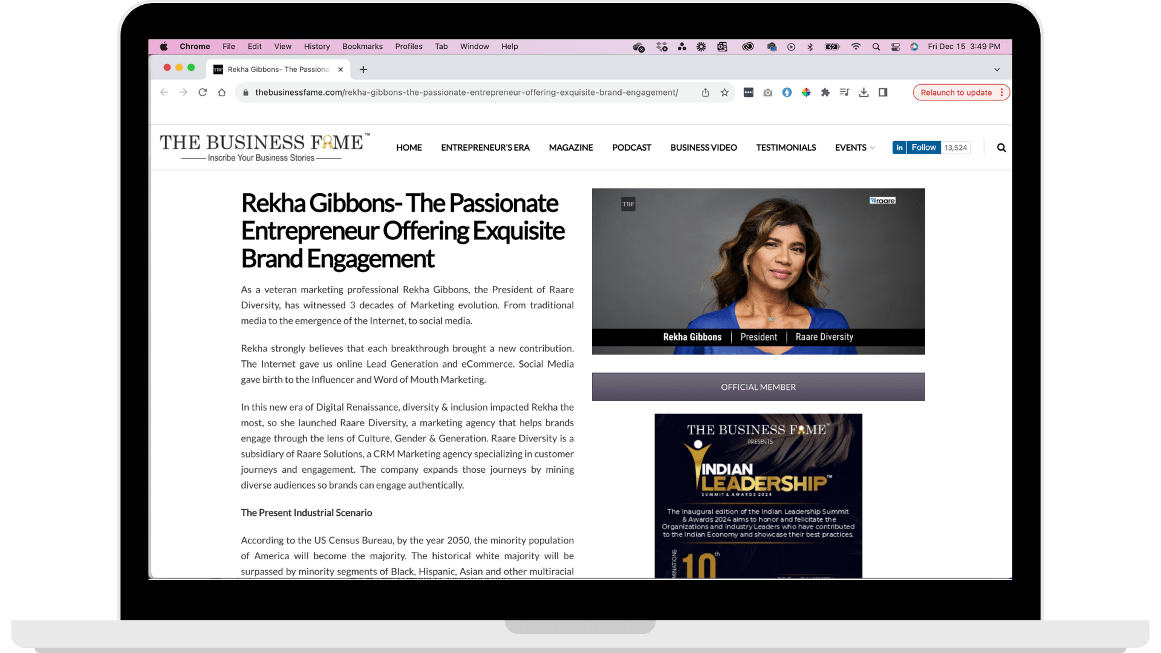Bookmark this page with star icon

pyautogui.click(x=724, y=93)
